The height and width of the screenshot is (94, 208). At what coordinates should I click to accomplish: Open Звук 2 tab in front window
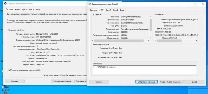115,10
